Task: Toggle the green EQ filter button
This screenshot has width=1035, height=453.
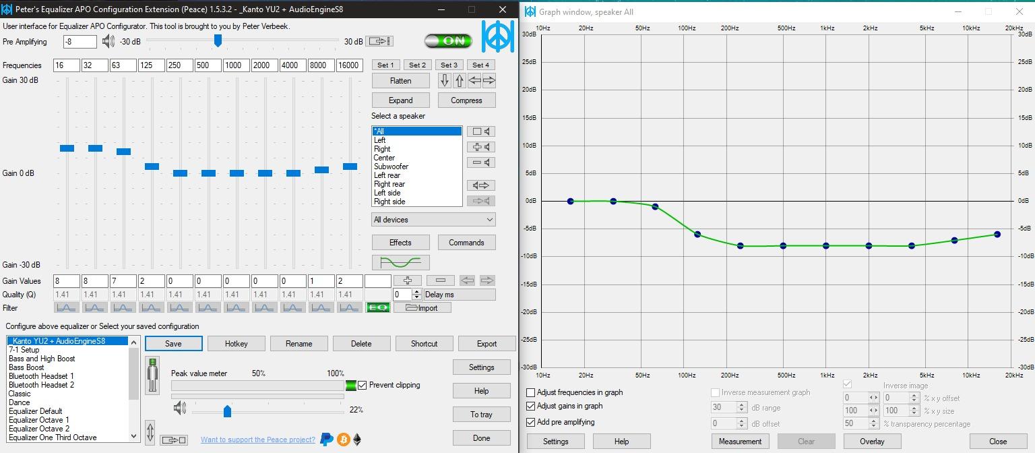Action: (x=378, y=307)
